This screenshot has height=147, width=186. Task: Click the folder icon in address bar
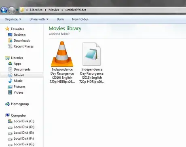22,10
